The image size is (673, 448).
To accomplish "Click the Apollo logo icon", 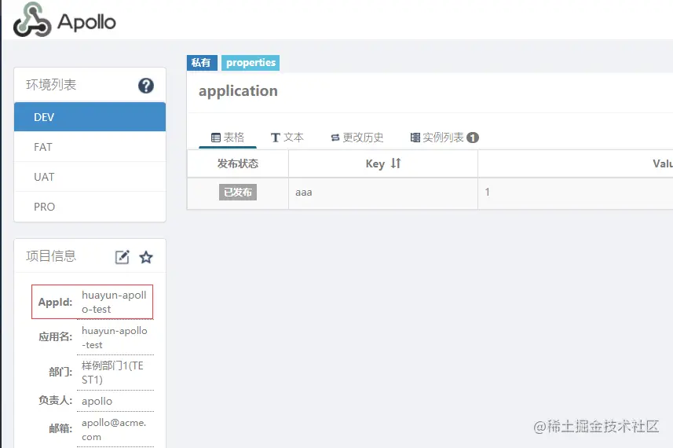I will pos(32,20).
